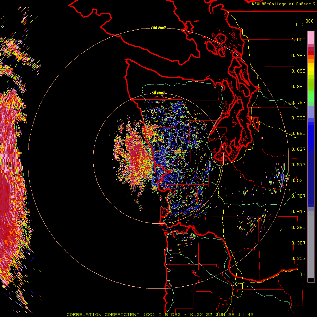
Task: Click the [CC] units label
Action: 300,24
